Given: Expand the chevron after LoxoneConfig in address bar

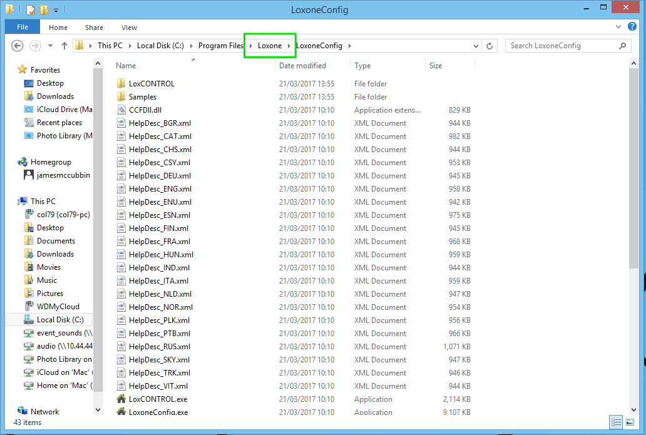Looking at the screenshot, I should 350,46.
